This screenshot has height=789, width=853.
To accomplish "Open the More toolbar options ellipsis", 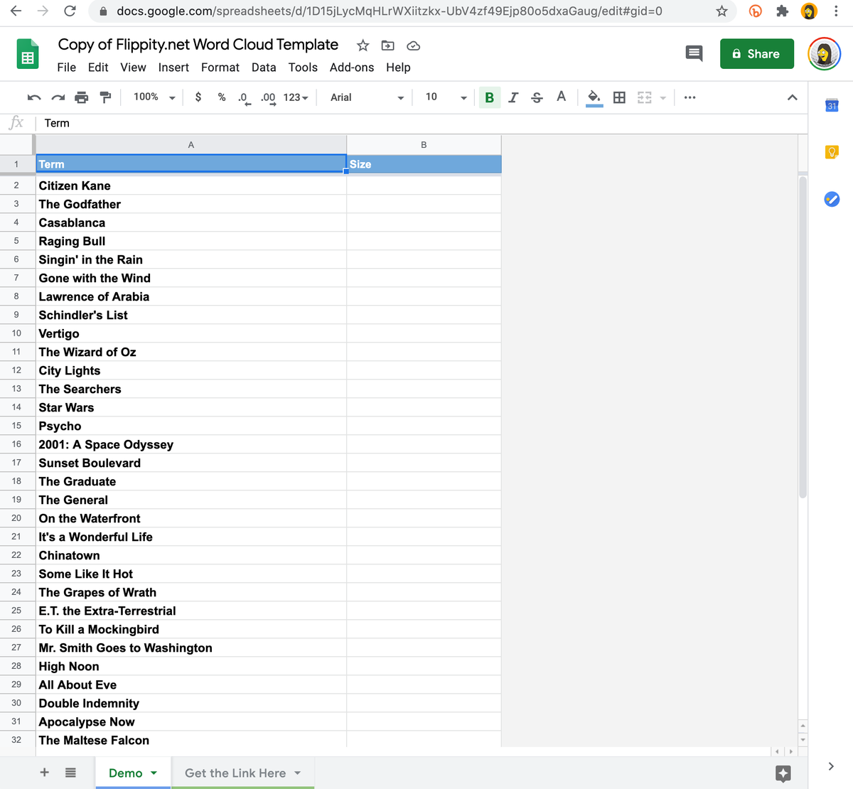I will (690, 97).
